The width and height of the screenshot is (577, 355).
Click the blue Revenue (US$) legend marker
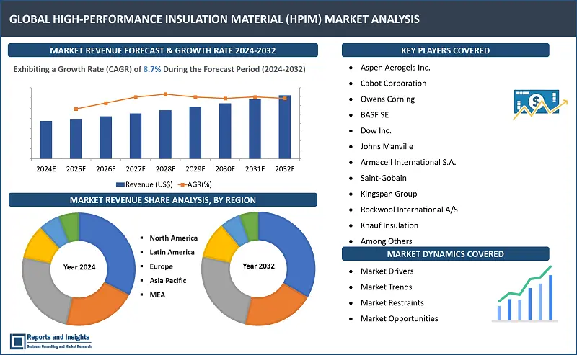pyautogui.click(x=120, y=184)
